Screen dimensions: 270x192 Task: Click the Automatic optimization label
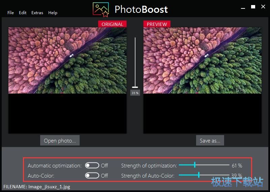click(x=55, y=166)
